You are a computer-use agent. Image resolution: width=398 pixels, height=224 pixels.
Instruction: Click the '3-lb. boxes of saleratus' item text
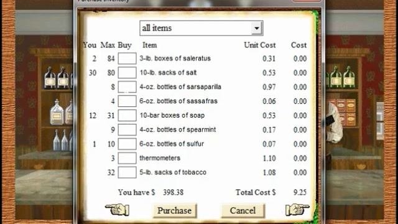pos(175,58)
